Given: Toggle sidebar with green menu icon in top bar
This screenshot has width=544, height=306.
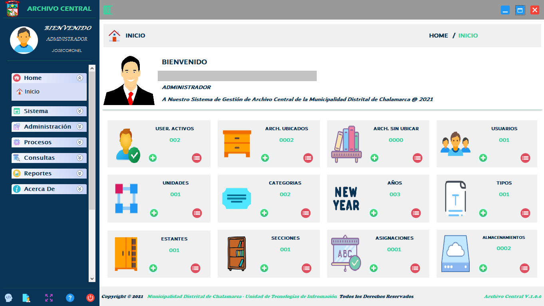Looking at the screenshot, I should click(107, 10).
